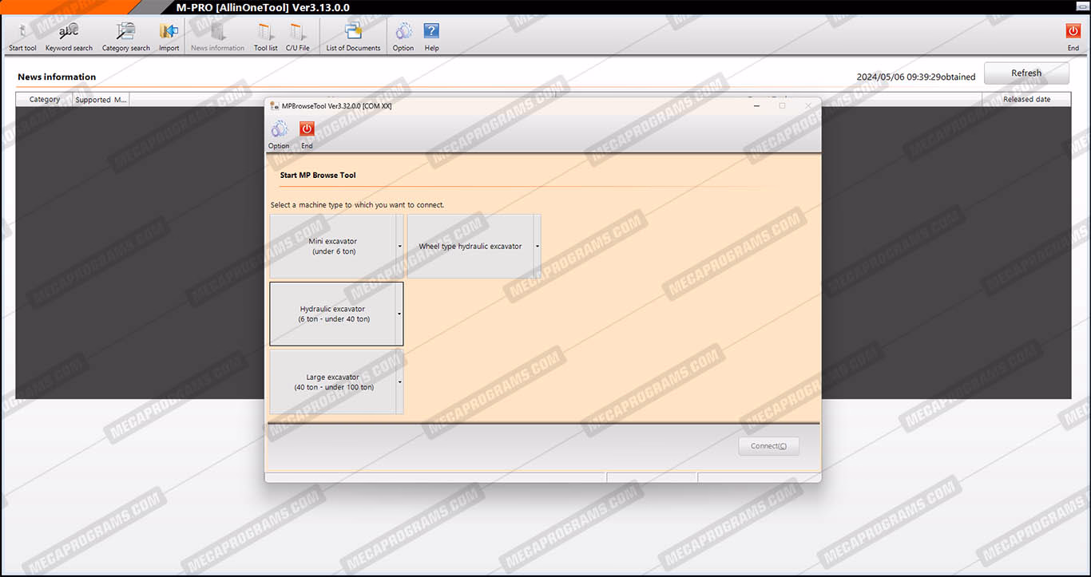Expand Hydraulic excavator dropdown arrow
The height and width of the screenshot is (577, 1091).
400,314
